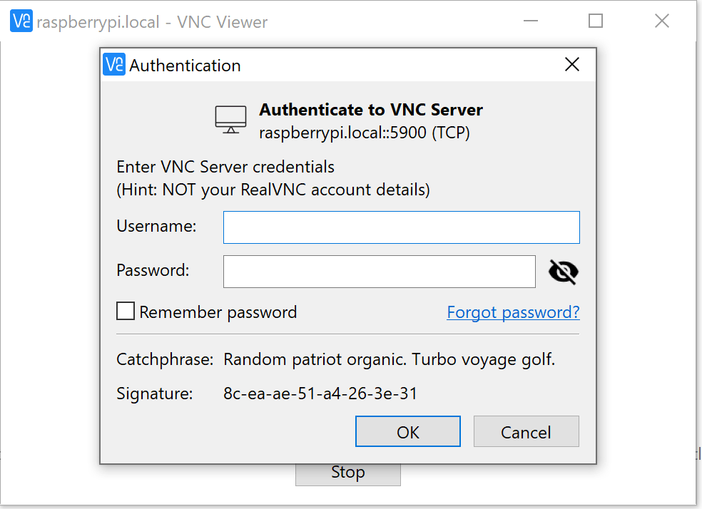Enable the Remember password checkbox
The width and height of the screenshot is (702, 509).
[x=126, y=312]
